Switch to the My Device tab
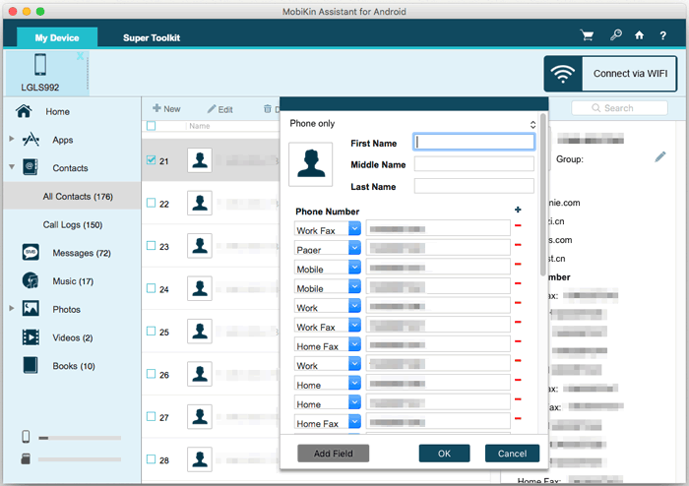689x486 pixels. tap(57, 37)
